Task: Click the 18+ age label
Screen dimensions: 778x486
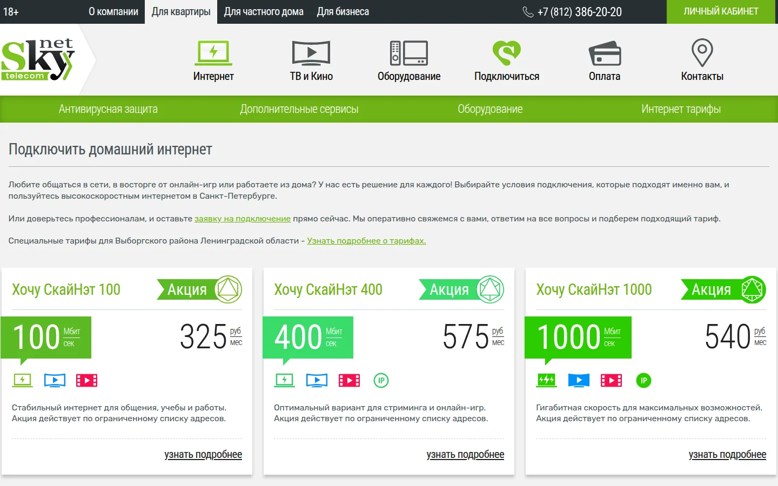Action: click(x=11, y=12)
